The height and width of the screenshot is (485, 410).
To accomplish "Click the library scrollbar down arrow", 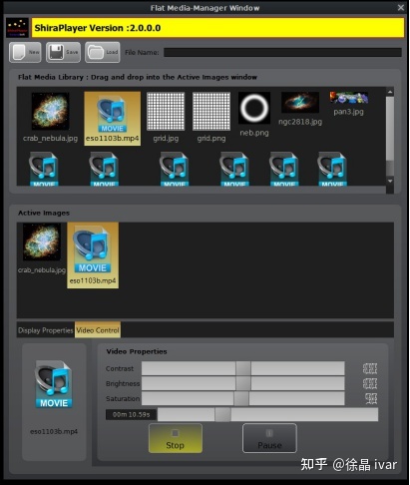I will [390, 181].
